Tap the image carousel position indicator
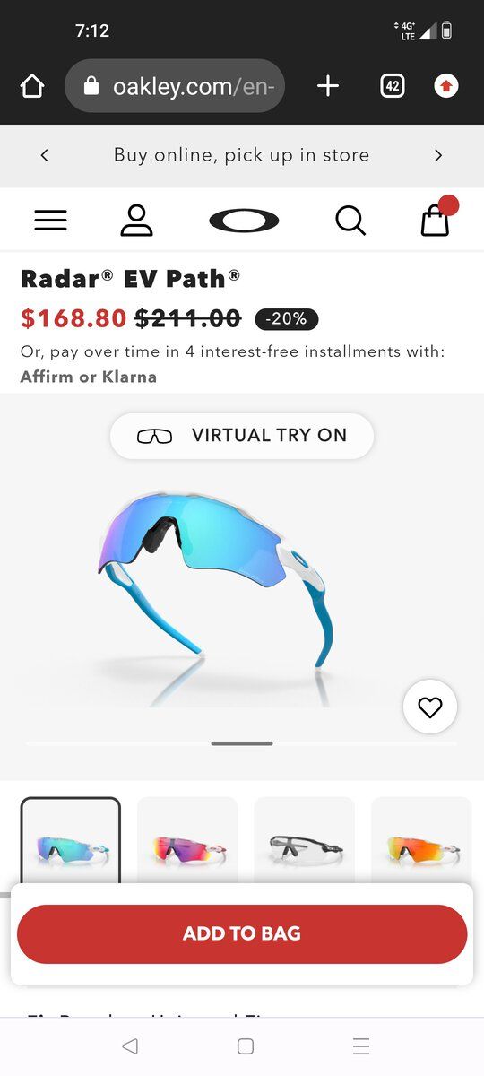The width and height of the screenshot is (484, 1076). [242, 743]
